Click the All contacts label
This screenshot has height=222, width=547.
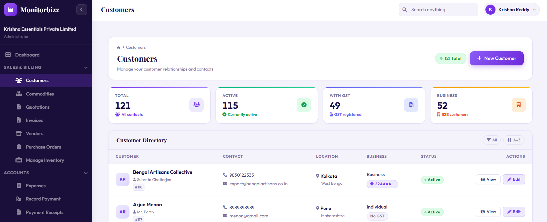132,114
